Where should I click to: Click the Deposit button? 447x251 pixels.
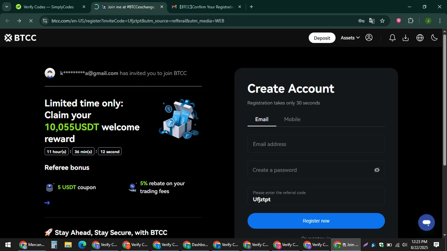tap(322, 38)
